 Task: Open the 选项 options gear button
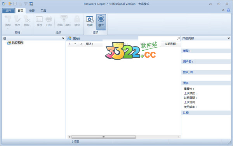90,21
